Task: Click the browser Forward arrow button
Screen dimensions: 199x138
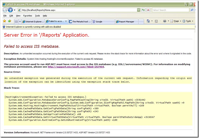Action: (11, 10)
